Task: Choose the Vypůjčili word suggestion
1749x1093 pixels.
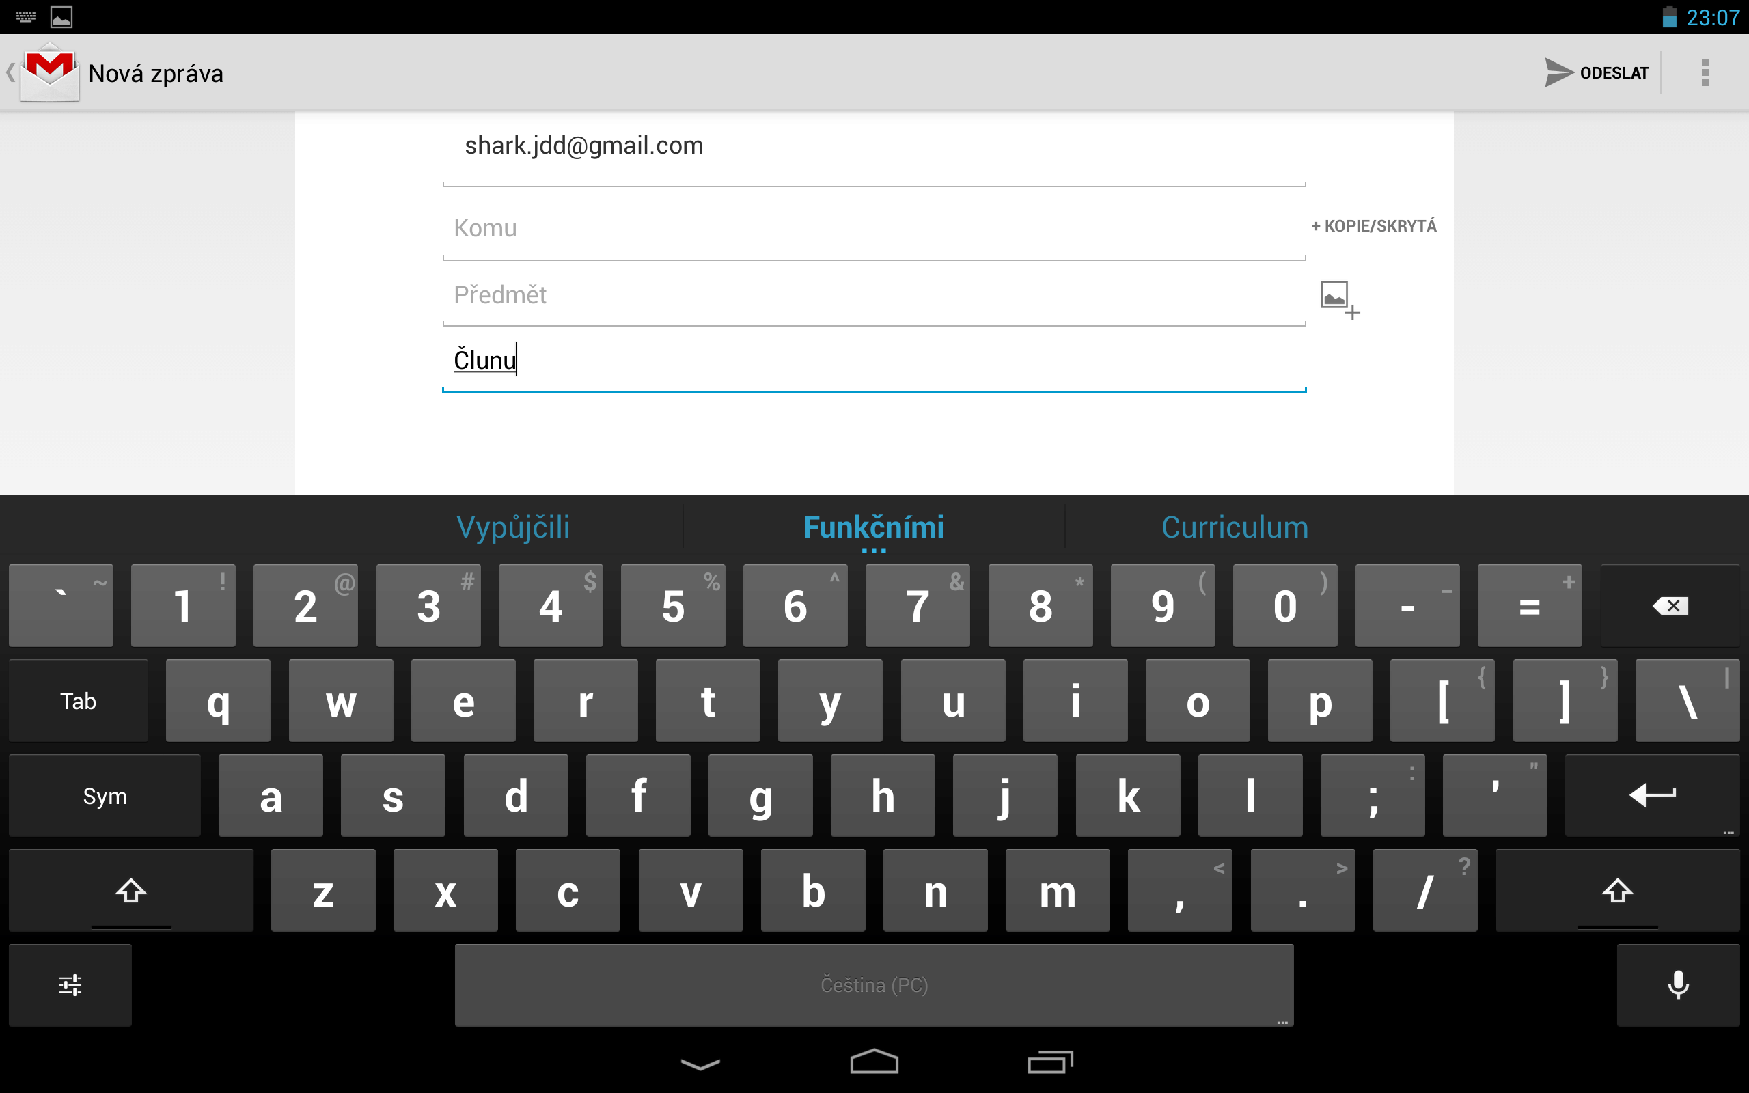Action: click(513, 527)
